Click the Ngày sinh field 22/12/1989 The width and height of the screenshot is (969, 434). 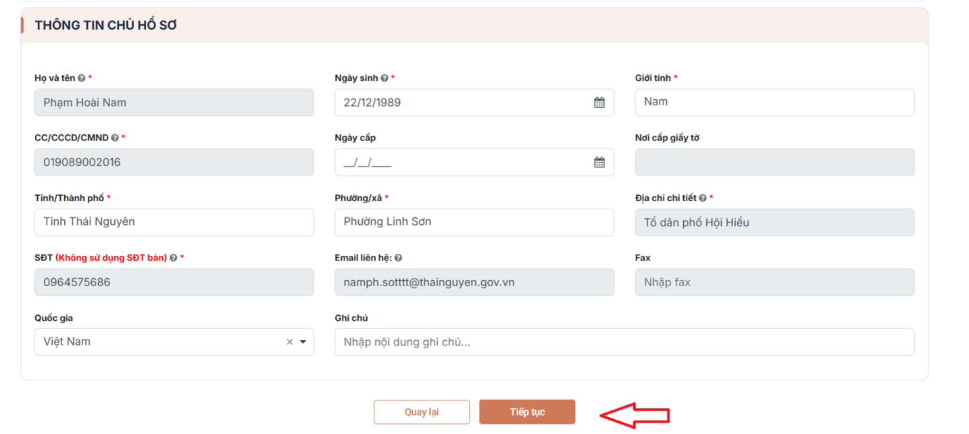pyautogui.click(x=474, y=103)
